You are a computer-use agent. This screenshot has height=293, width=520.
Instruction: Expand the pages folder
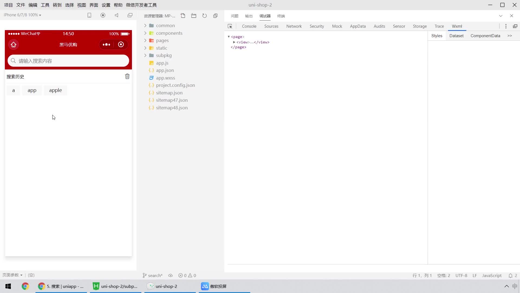click(145, 40)
